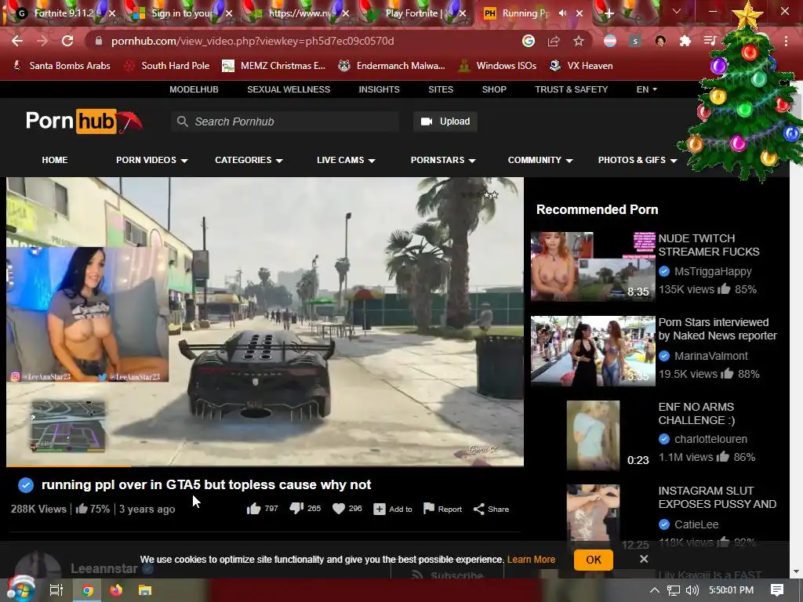Click the search magnifier icon in the site search
Viewport: 803px width, 602px height.
pos(182,121)
